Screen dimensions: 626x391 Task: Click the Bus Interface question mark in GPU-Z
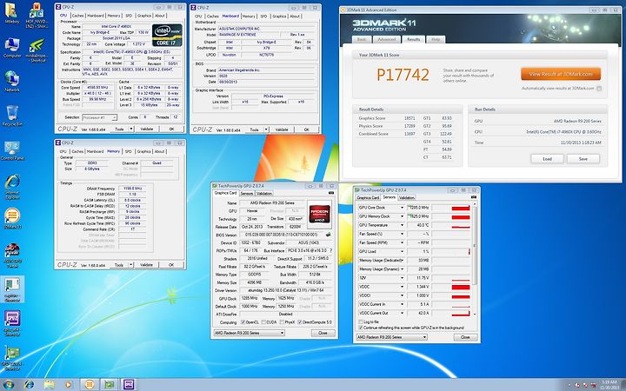coord(331,250)
